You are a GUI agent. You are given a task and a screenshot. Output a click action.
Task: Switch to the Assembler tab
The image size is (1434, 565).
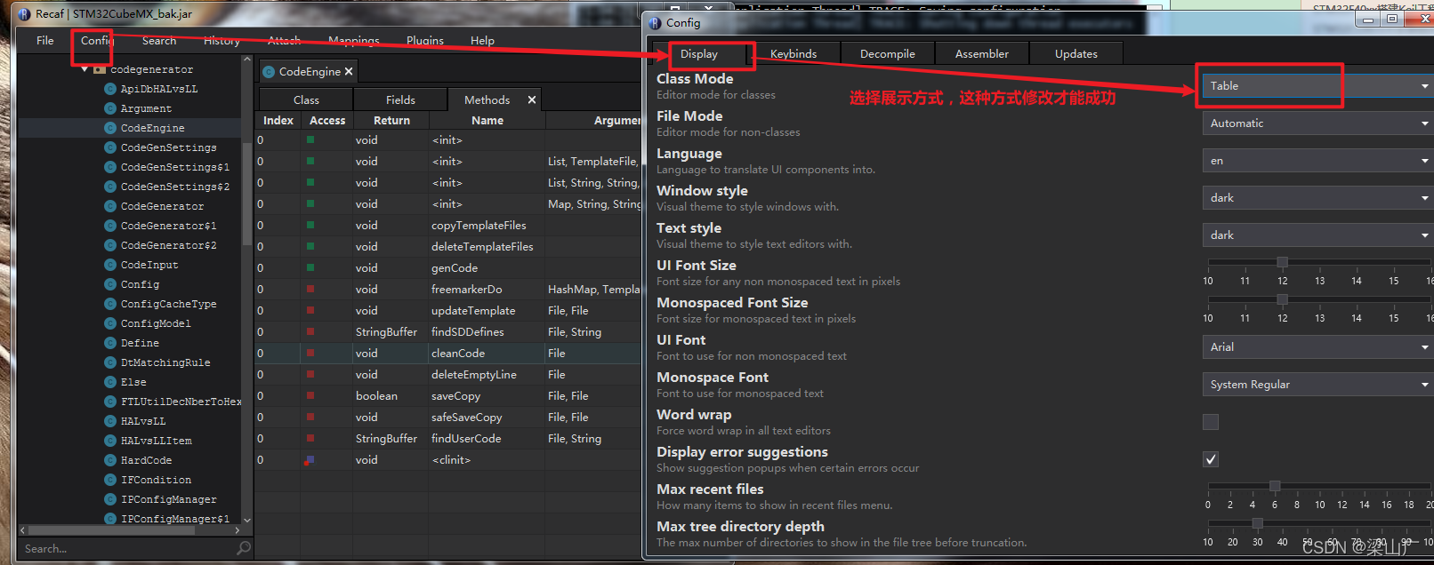point(982,54)
